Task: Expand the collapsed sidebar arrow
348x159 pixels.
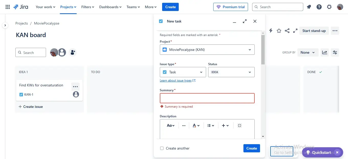Action: click(x=5, y=25)
